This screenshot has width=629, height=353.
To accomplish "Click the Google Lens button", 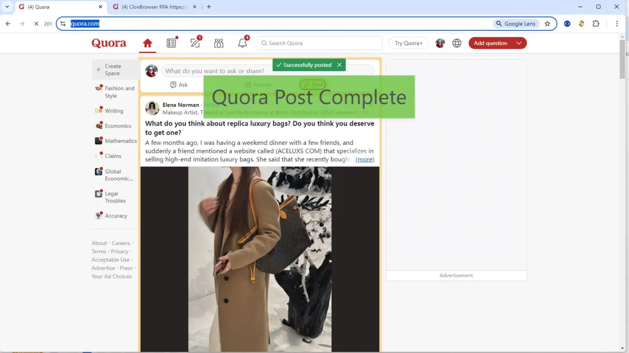I will click(x=516, y=24).
